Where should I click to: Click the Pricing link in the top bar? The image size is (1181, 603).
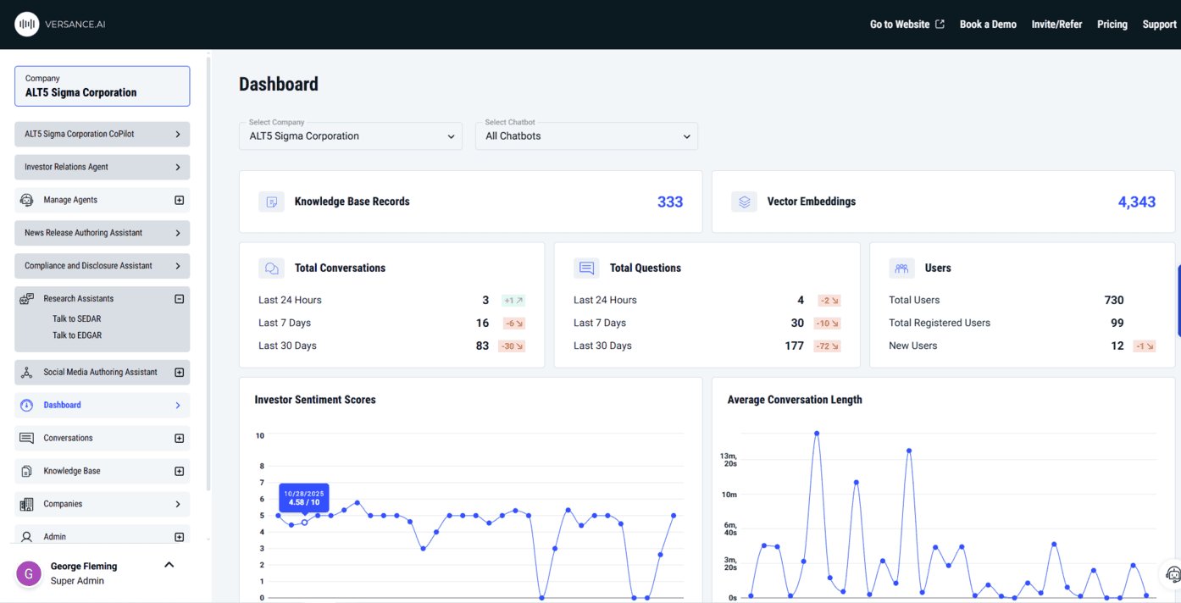tap(1112, 24)
